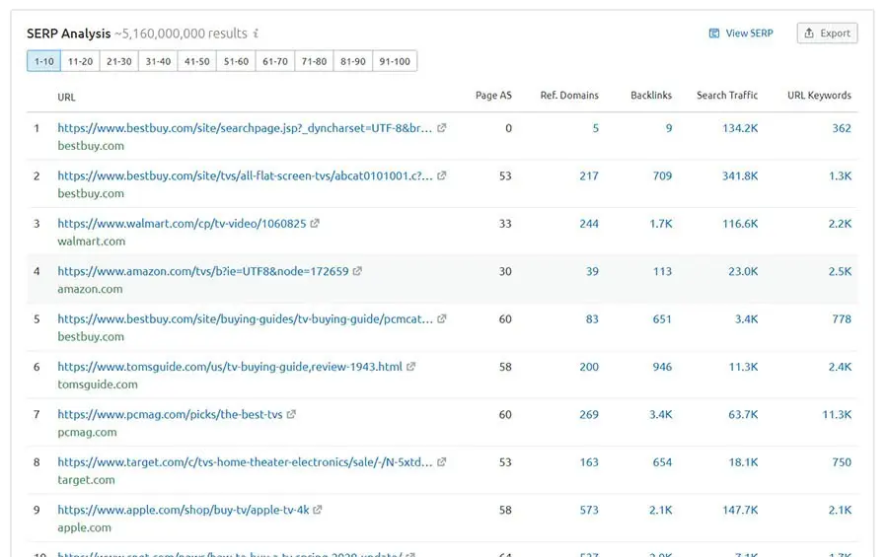Open external link icon for Amazon URL
Image resolution: width=888 pixels, height=557 pixels.
[357, 271]
